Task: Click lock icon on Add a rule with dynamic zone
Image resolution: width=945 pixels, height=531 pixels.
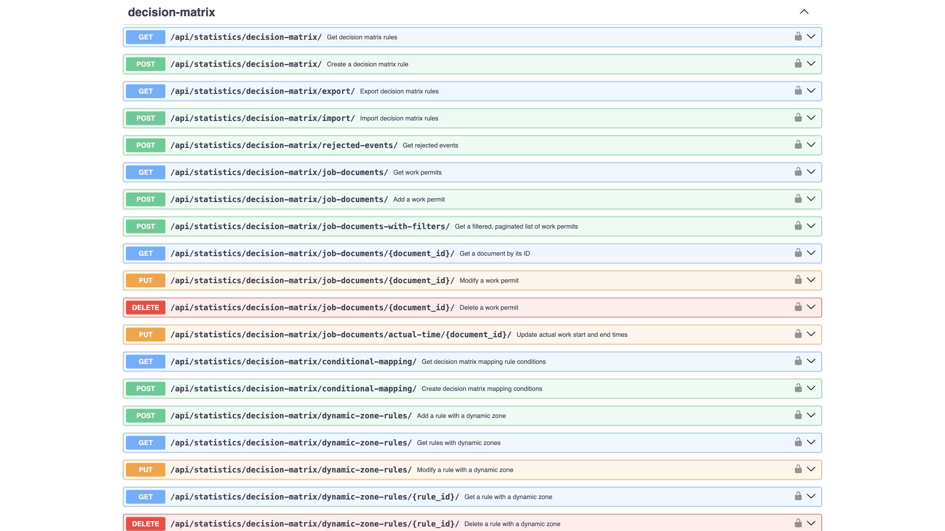Action: tap(798, 415)
